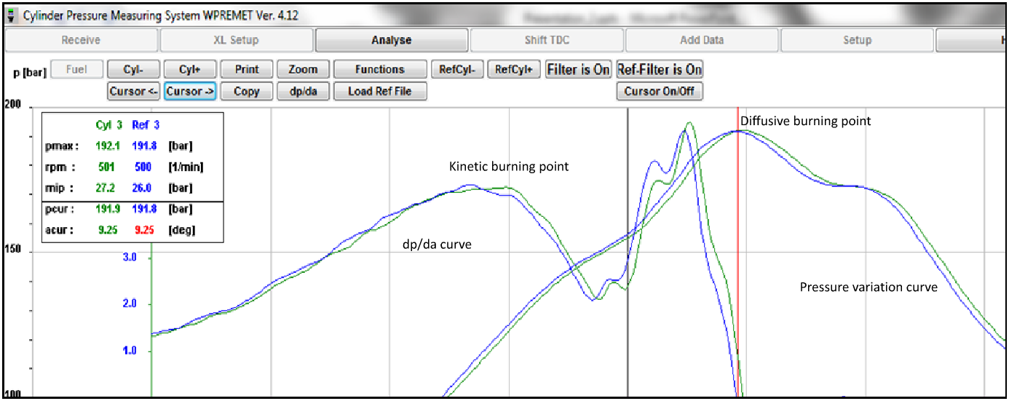Viewport: 1009px width, 401px height.
Task: Toggle cursor with Cursor On/Off
Action: (659, 92)
